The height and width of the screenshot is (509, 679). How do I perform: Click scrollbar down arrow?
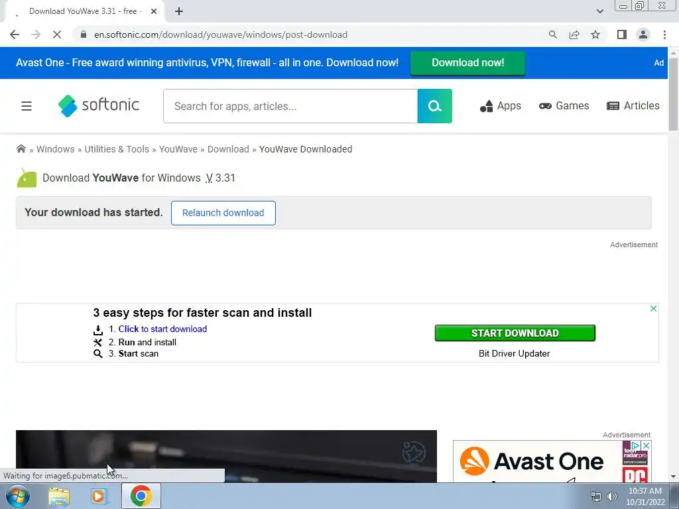673,477
